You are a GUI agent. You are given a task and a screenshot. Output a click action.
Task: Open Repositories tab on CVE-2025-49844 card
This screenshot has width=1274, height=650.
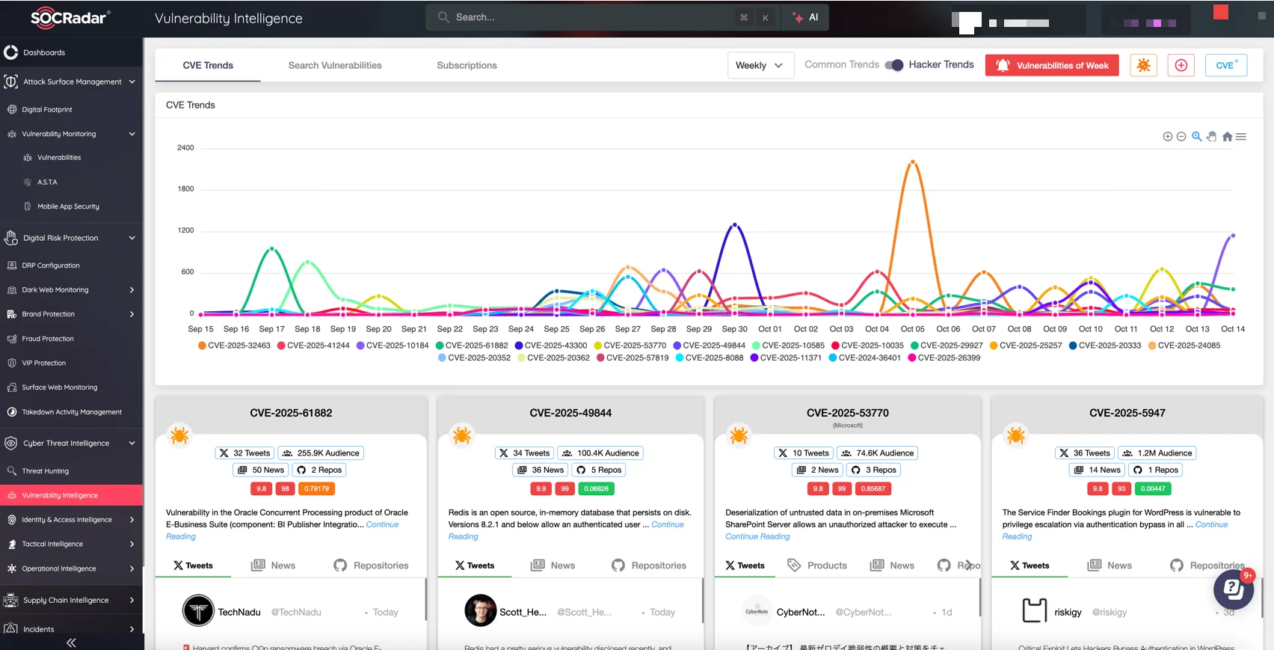click(649, 565)
